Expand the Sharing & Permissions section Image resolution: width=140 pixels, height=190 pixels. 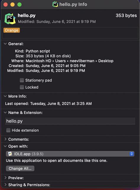click(x=5, y=185)
